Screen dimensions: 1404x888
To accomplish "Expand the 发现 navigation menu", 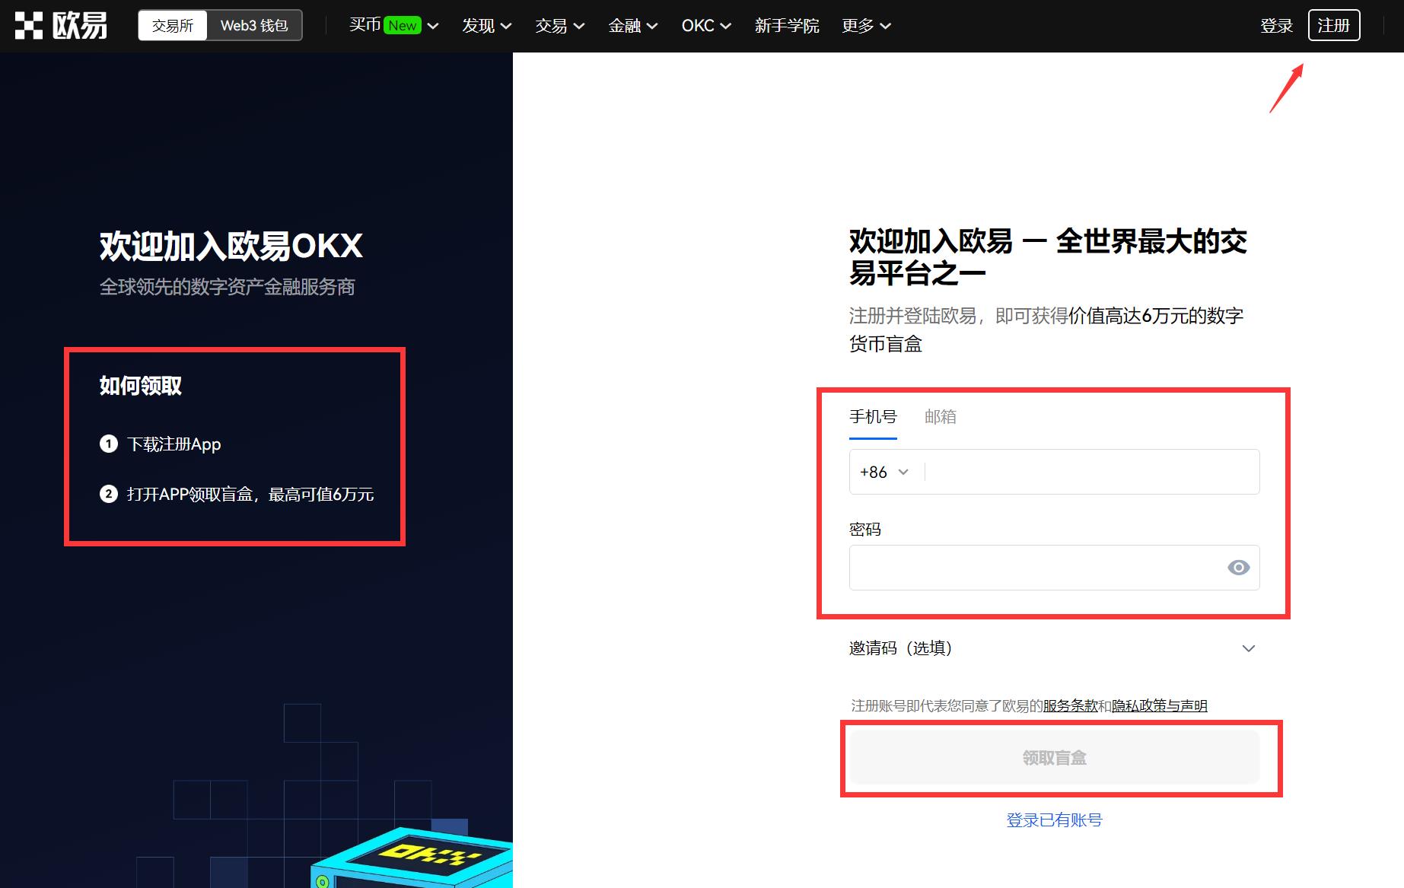I will pos(486,26).
